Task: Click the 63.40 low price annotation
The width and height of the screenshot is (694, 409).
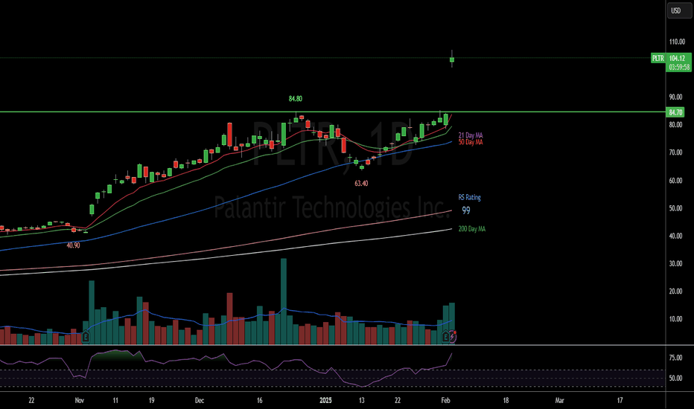Action: pos(361,184)
